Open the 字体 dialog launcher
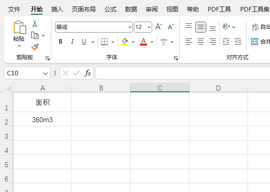The image size is (270, 192). [176, 58]
